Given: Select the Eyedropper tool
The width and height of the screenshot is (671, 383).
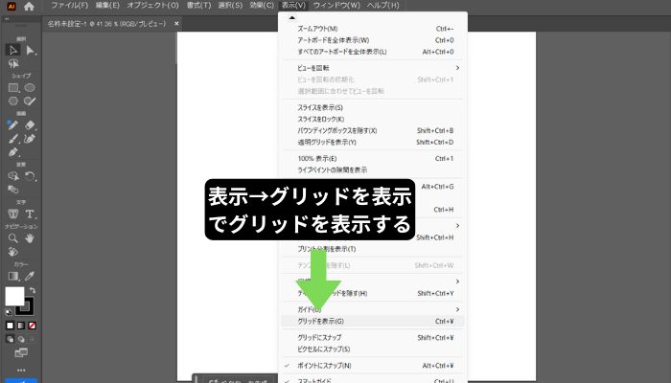Looking at the screenshot, I should [30, 276].
